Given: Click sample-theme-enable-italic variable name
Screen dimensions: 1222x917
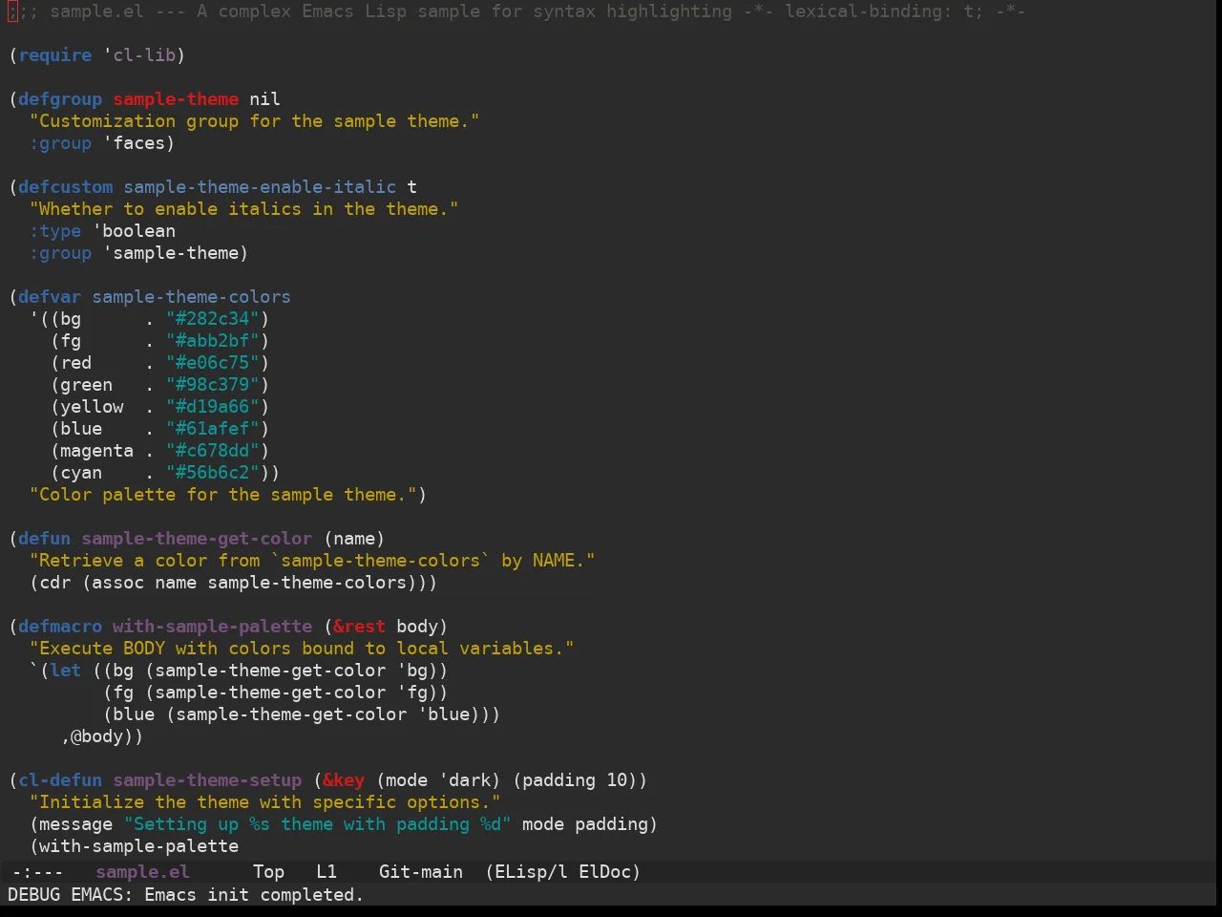Looking at the screenshot, I should [x=260, y=187].
